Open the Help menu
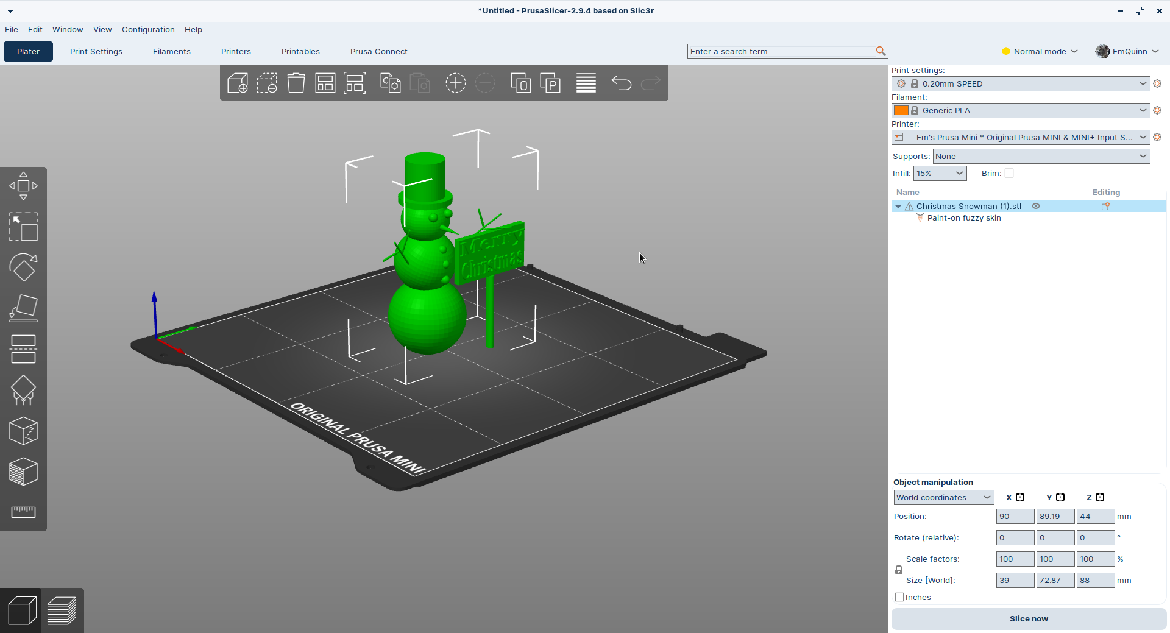The height and width of the screenshot is (633, 1170). click(x=193, y=29)
